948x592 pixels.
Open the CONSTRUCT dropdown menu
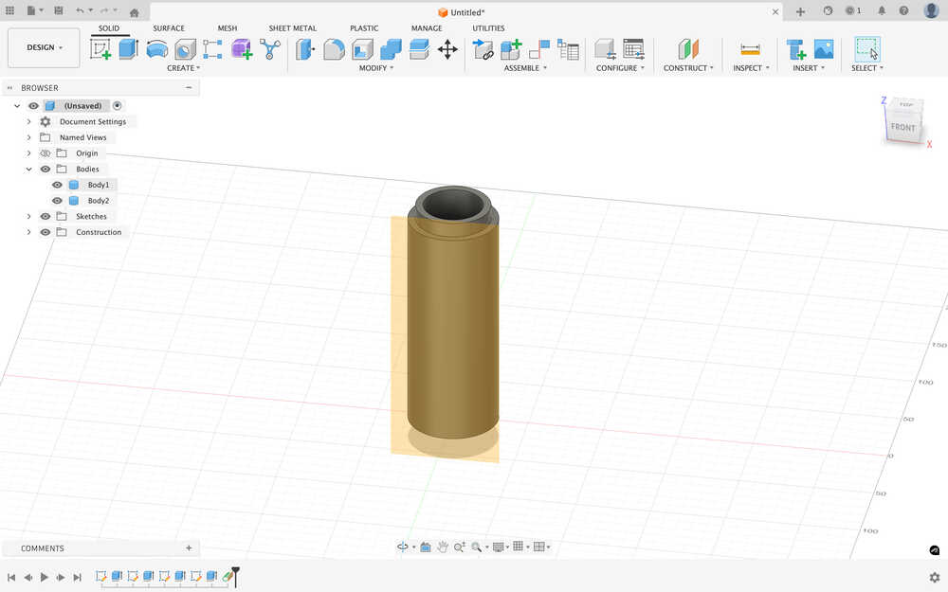pyautogui.click(x=688, y=68)
